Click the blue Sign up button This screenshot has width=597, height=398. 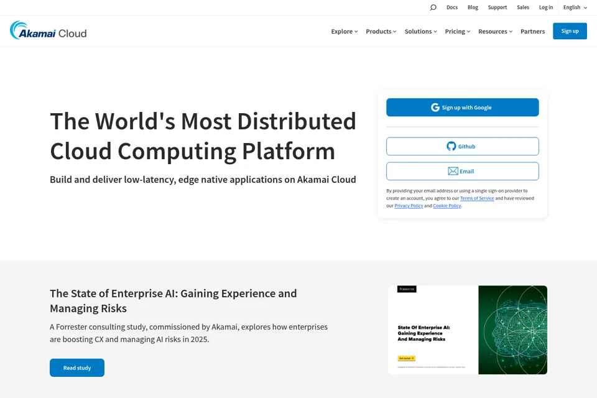pyautogui.click(x=570, y=31)
